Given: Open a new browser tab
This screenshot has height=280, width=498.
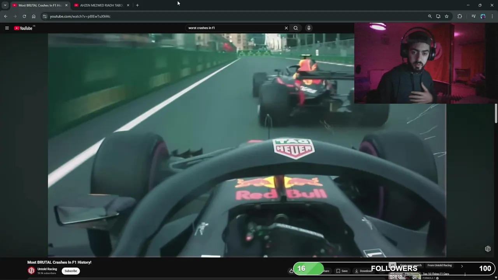Looking at the screenshot, I should coord(137,5).
